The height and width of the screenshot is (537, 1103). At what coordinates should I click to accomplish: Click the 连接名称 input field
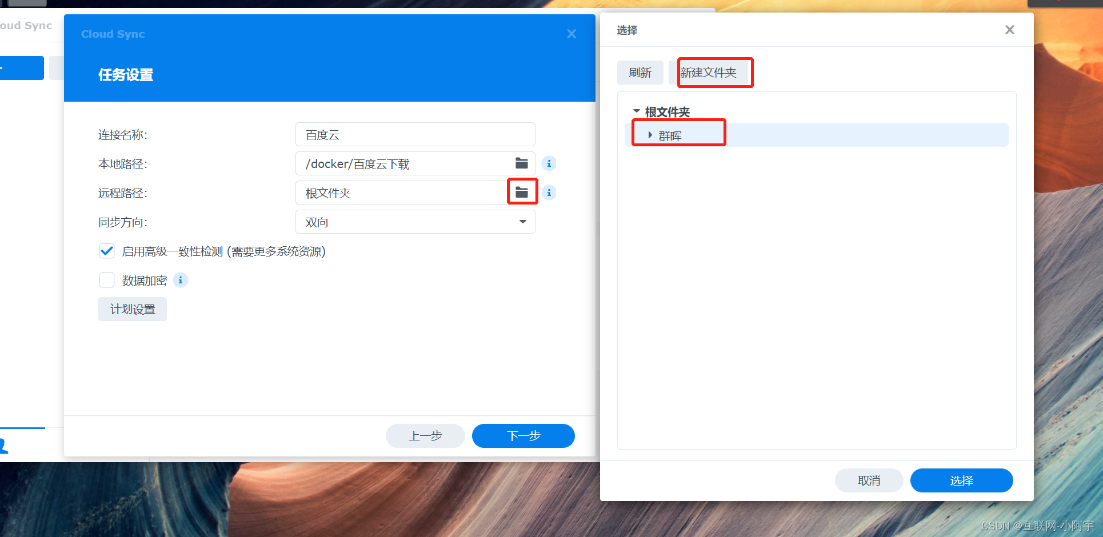pyautogui.click(x=415, y=134)
